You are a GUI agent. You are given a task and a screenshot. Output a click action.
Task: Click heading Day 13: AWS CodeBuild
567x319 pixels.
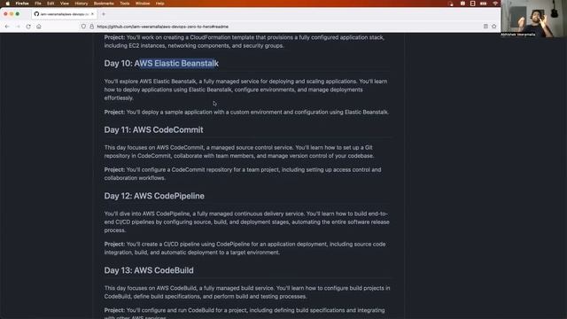pos(149,270)
